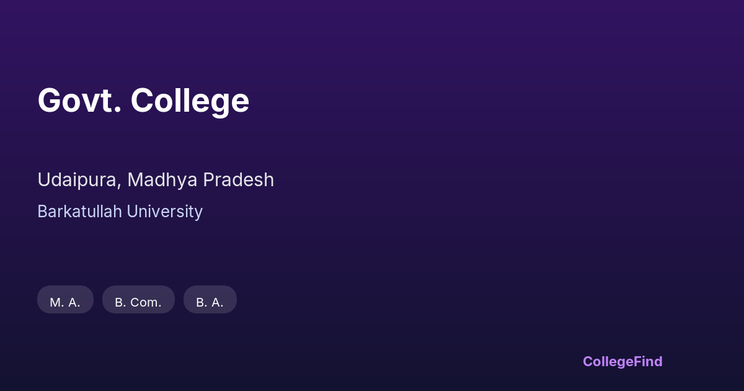744x391 pixels.
Task: Click the CollegeFind brand logo
Action: pos(622,361)
